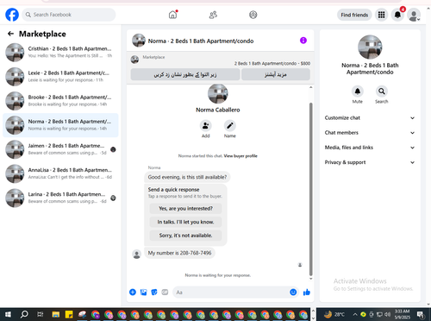Click the Add people icon
The width and height of the screenshot is (431, 321).
[x=206, y=126]
